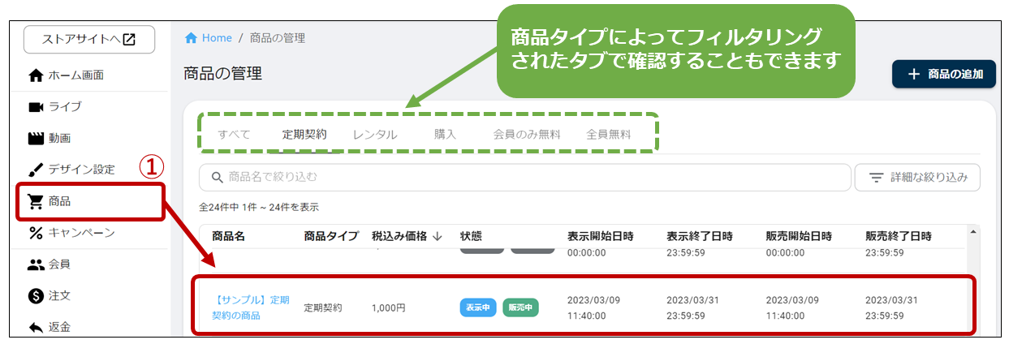The image size is (1009, 344).
Task: Click the 動画 clapperboard icon
Action: point(36,138)
